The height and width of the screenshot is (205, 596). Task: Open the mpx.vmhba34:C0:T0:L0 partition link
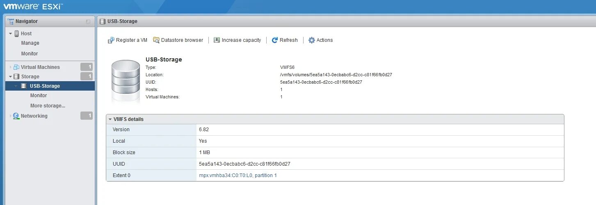[238, 175]
